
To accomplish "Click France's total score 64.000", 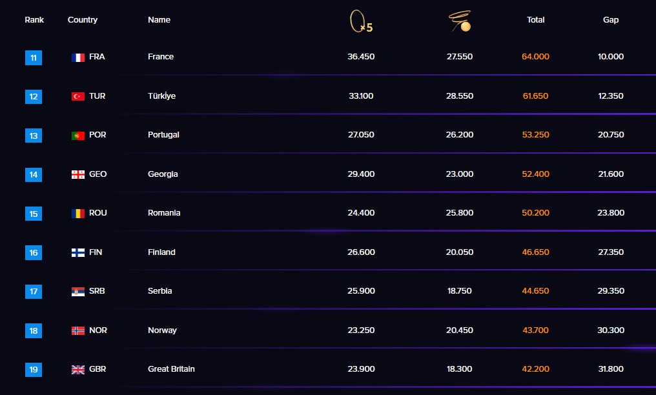I will [535, 56].
